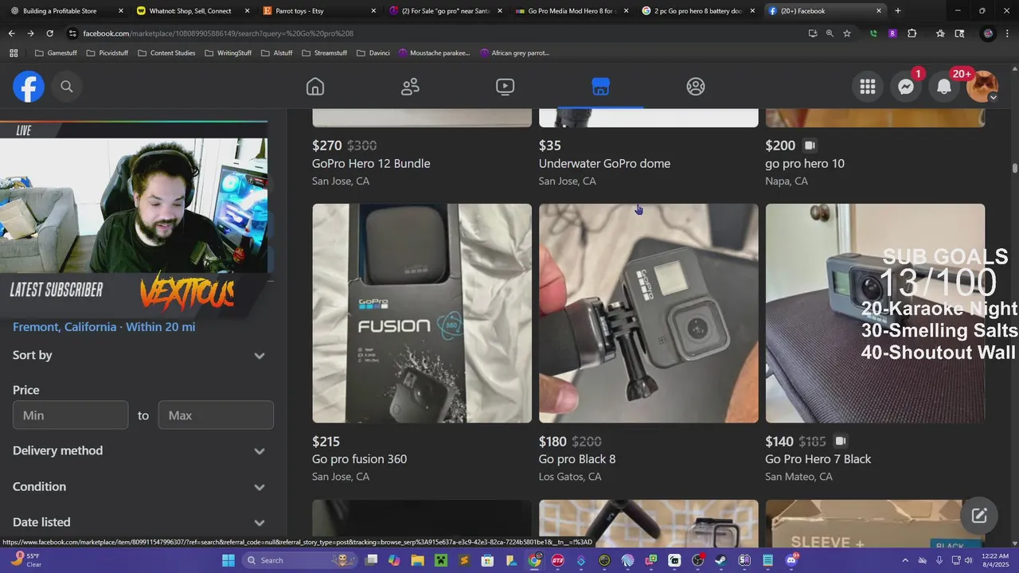Open the clock showing 12:22 AM
The image size is (1019, 573).
pyautogui.click(x=997, y=560)
